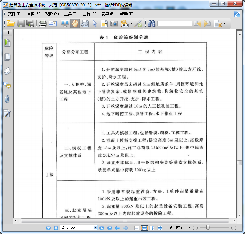Open the 工具(T) menu
Image resolution: width=245 pixels, height=234 pixels.
tap(71, 14)
